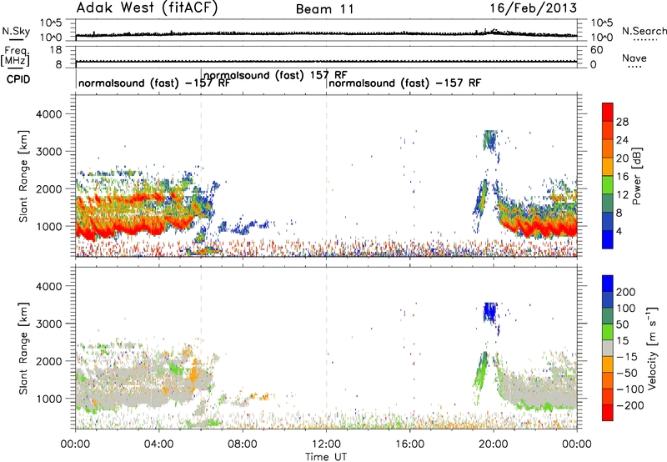Click the "12:00" time tick label
Image resolution: width=667 pixels, height=462 pixels.
coord(326,444)
